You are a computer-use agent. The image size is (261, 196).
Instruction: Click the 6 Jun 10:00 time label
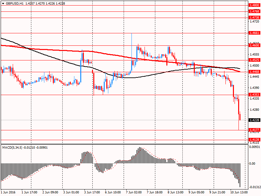click(113, 192)
